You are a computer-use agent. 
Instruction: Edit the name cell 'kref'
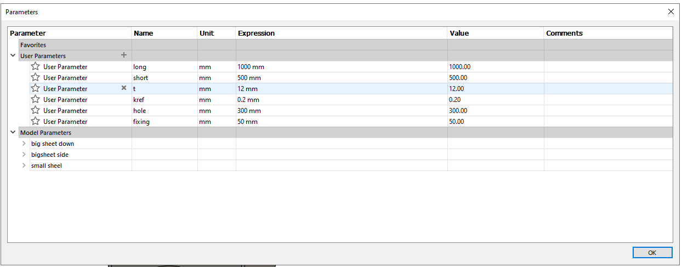pos(164,99)
